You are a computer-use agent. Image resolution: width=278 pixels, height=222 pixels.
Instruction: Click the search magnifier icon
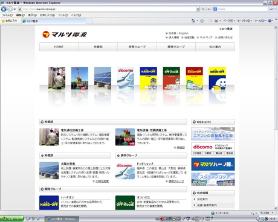[x=271, y=9]
